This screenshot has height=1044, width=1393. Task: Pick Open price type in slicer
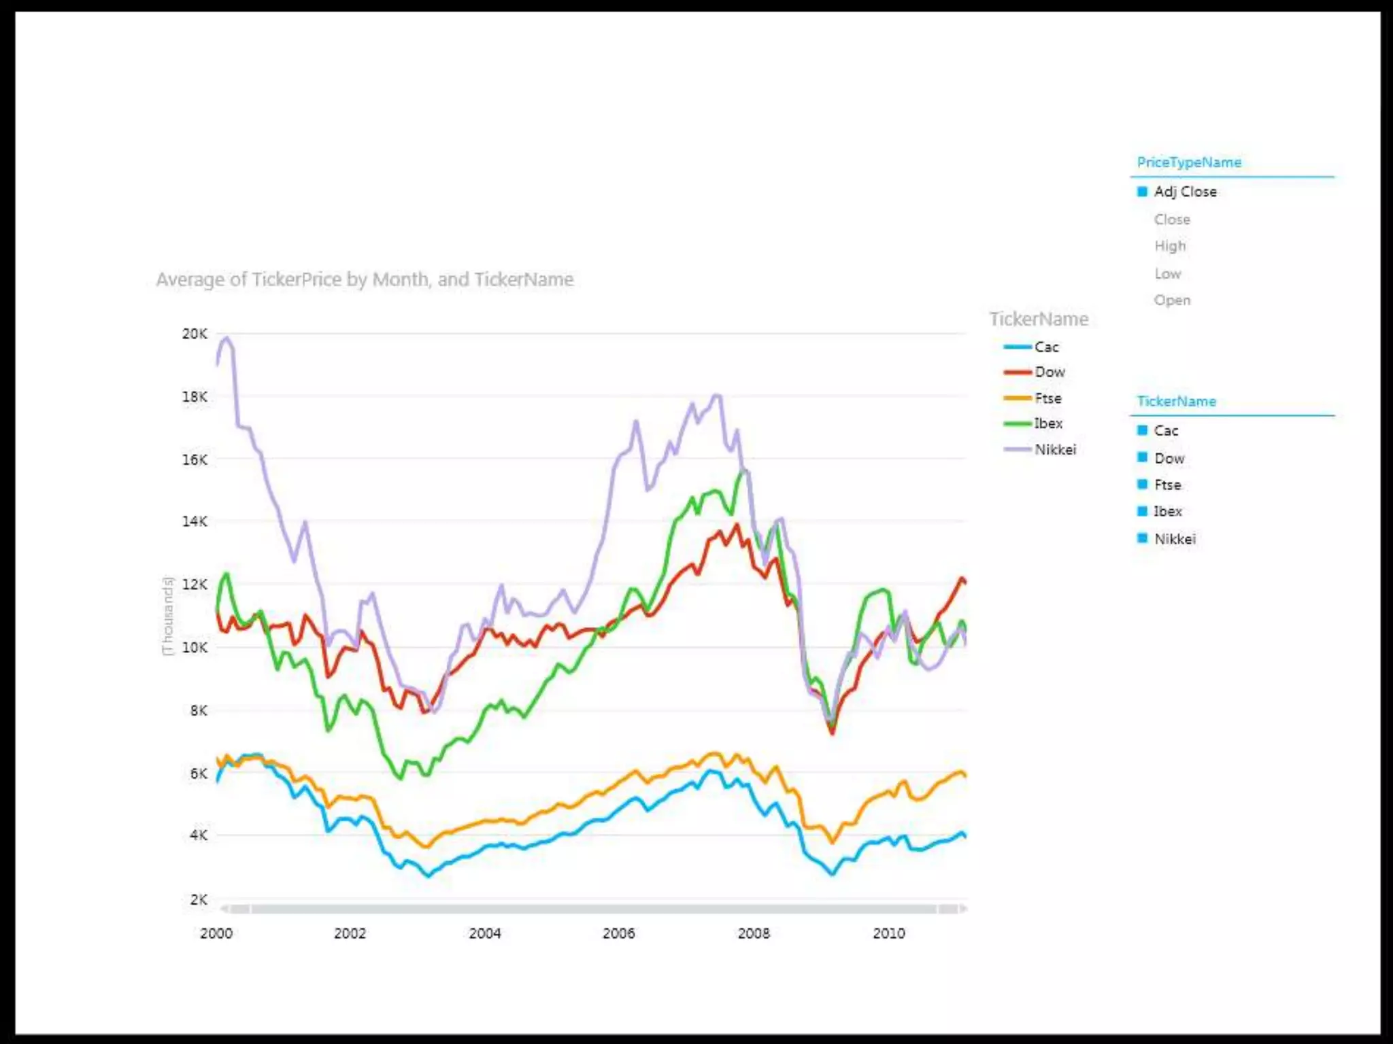coord(1171,300)
